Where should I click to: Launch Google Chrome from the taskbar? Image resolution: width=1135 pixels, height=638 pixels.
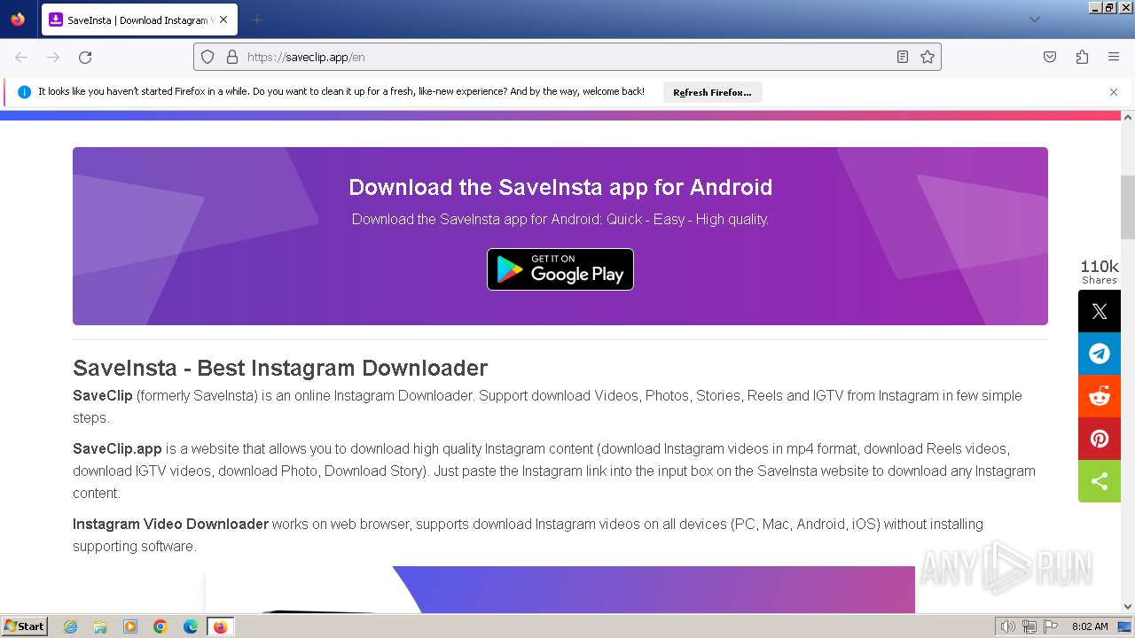point(160,626)
